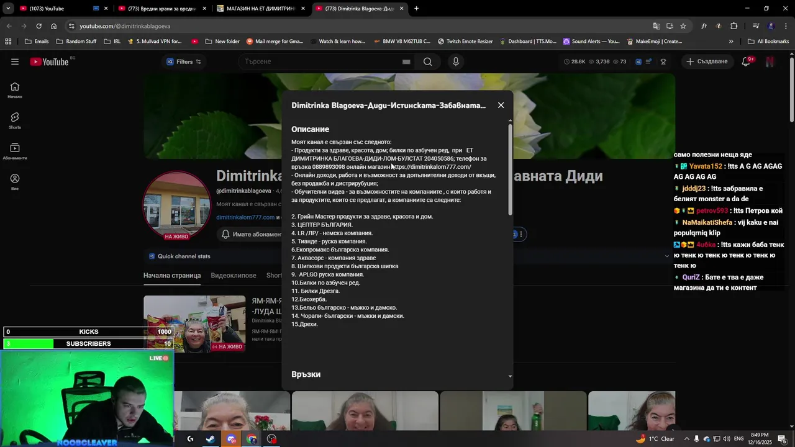Open the live channel avatar
Image resolution: width=795 pixels, height=447 pixels.
click(x=177, y=205)
